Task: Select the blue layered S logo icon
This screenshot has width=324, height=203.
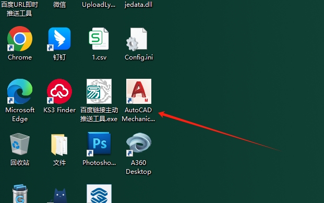Action: click(99, 194)
